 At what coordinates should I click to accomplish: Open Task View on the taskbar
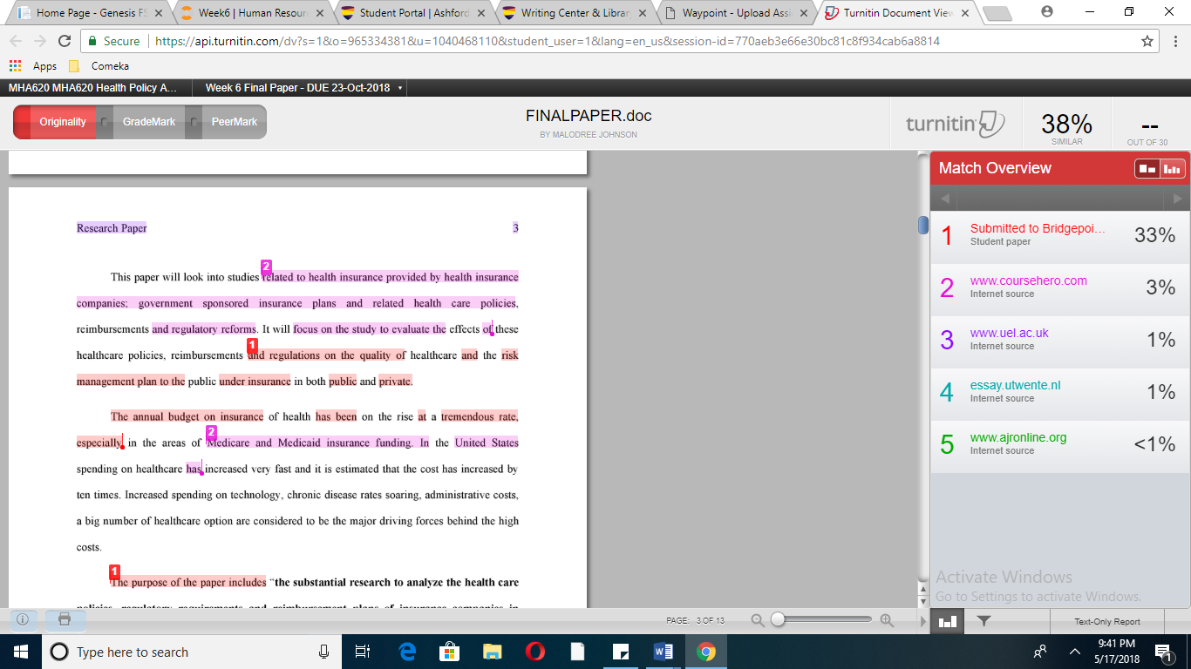[x=364, y=652]
